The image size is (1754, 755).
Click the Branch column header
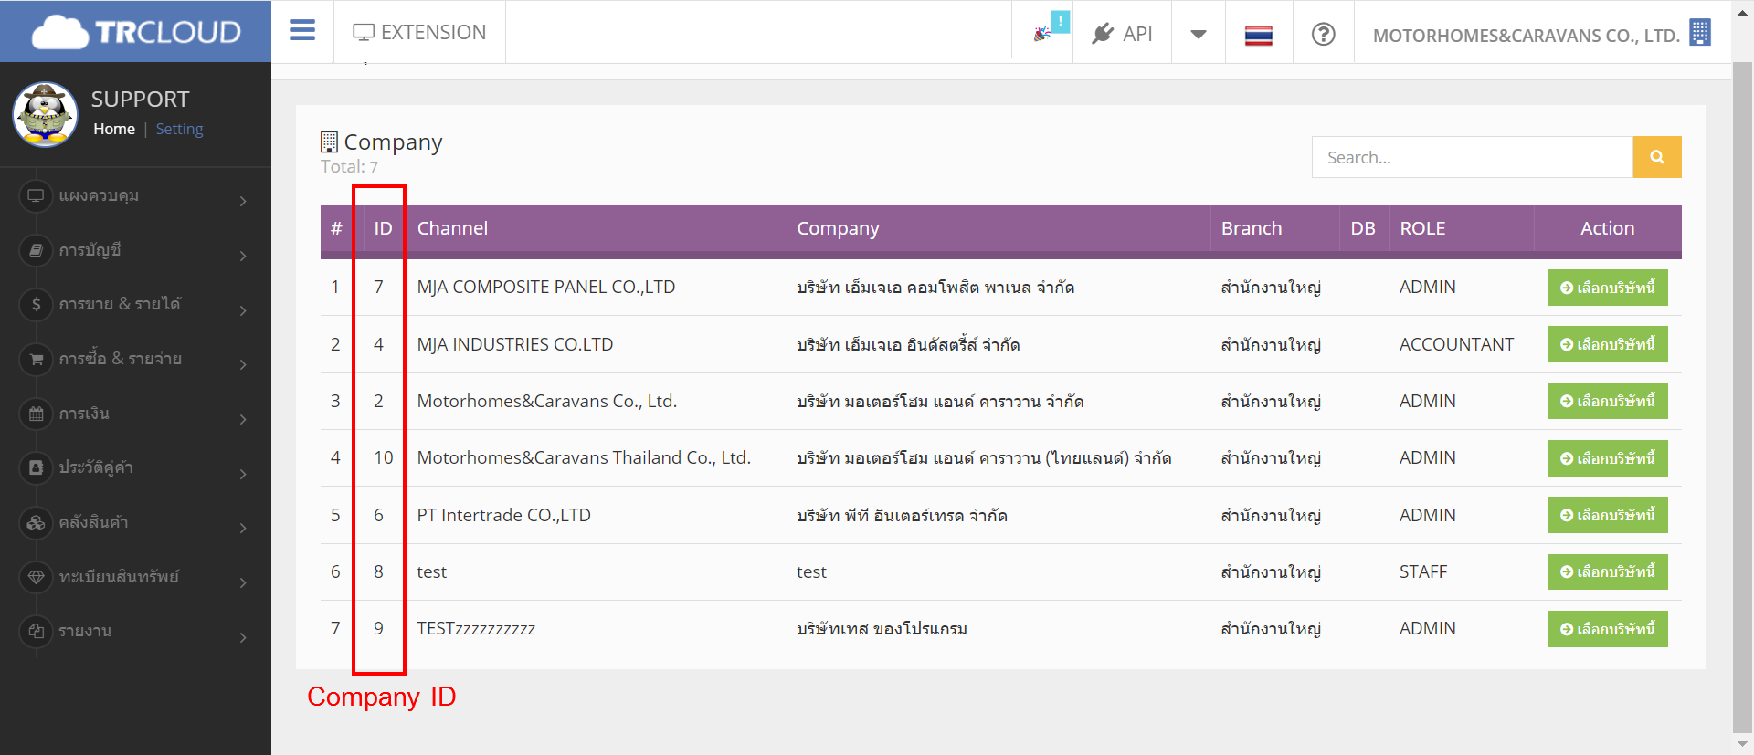1252,228
